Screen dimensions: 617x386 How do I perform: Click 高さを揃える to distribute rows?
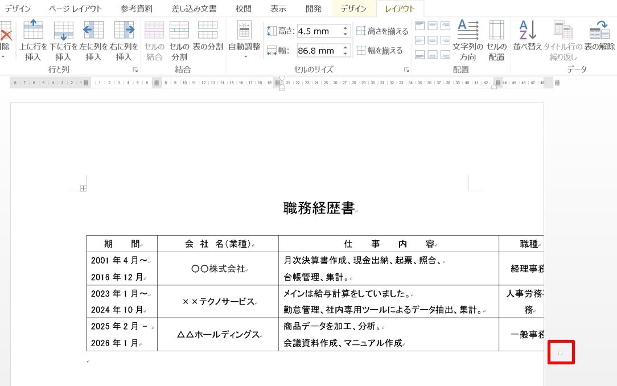coord(382,31)
